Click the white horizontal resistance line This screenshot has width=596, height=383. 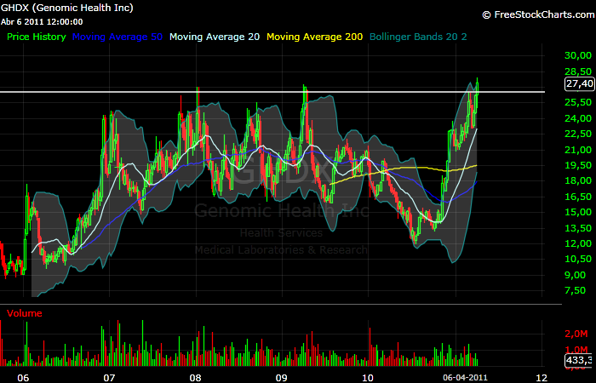(x=272, y=92)
